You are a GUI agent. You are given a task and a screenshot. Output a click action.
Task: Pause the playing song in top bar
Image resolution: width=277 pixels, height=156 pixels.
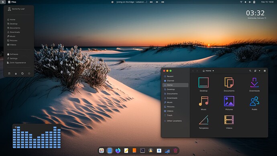point(157,2)
